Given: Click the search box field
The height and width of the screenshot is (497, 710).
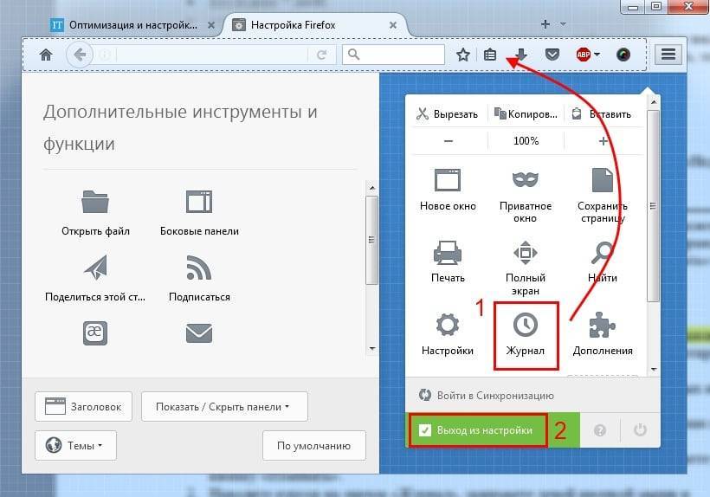Looking at the screenshot, I should point(393,55).
